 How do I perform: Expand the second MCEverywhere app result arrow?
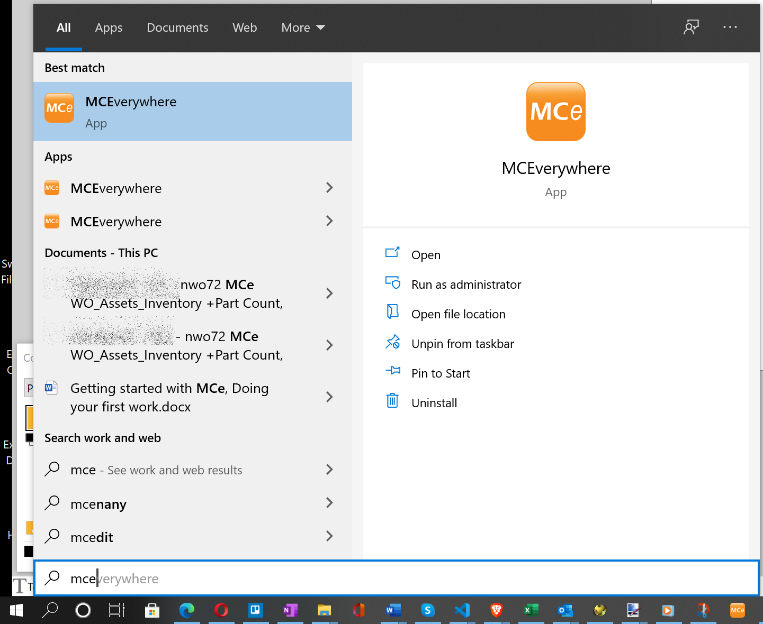coord(329,221)
